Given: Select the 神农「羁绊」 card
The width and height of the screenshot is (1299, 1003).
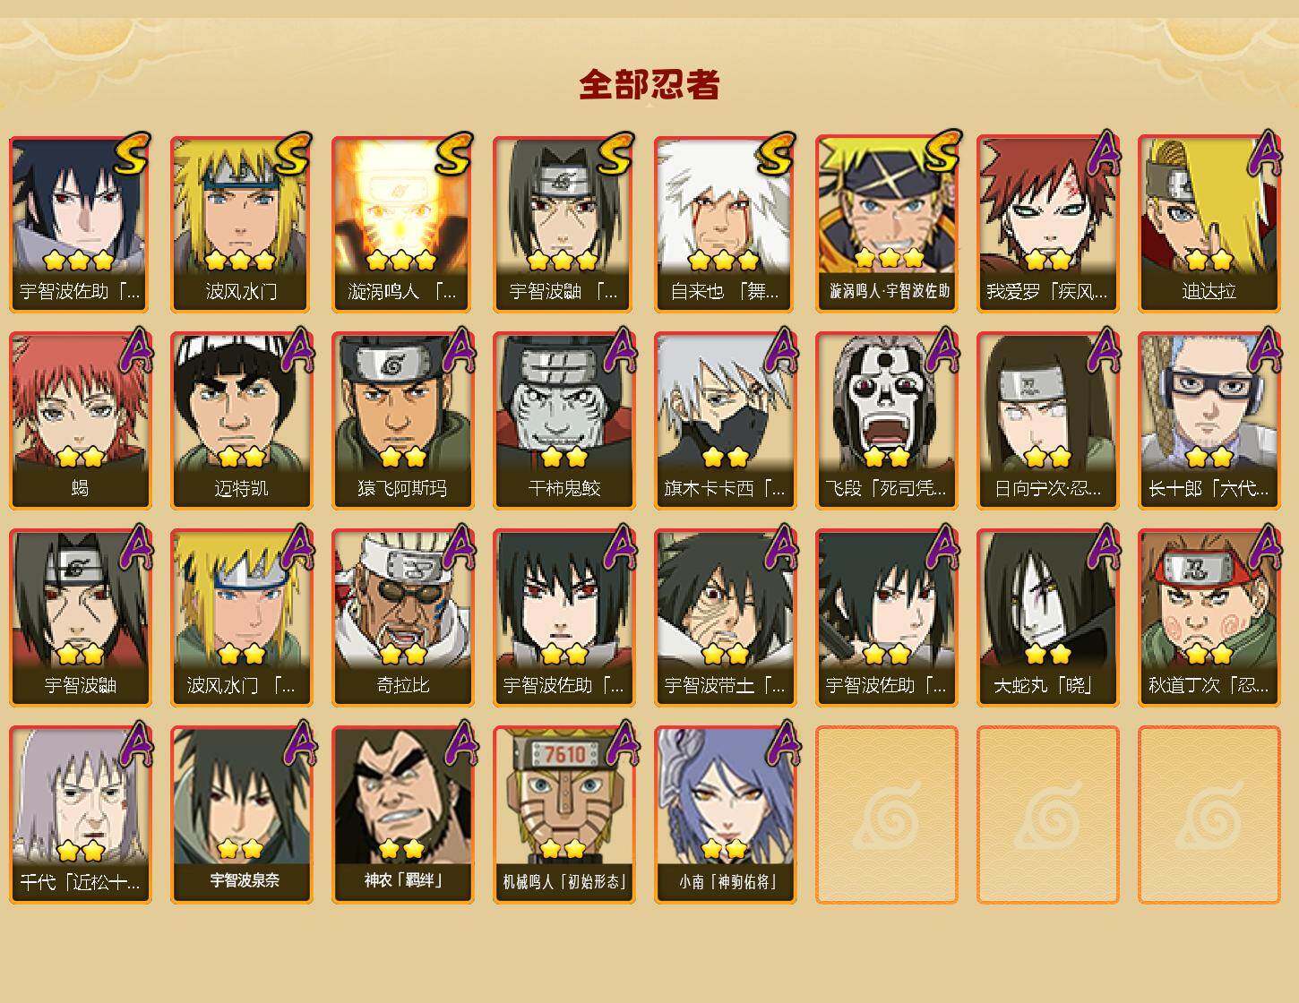Looking at the screenshot, I should coord(402,815).
